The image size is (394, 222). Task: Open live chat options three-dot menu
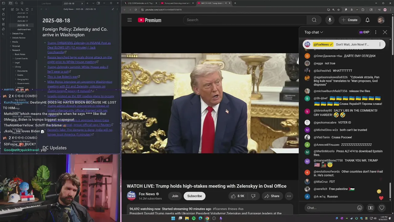click(x=376, y=32)
